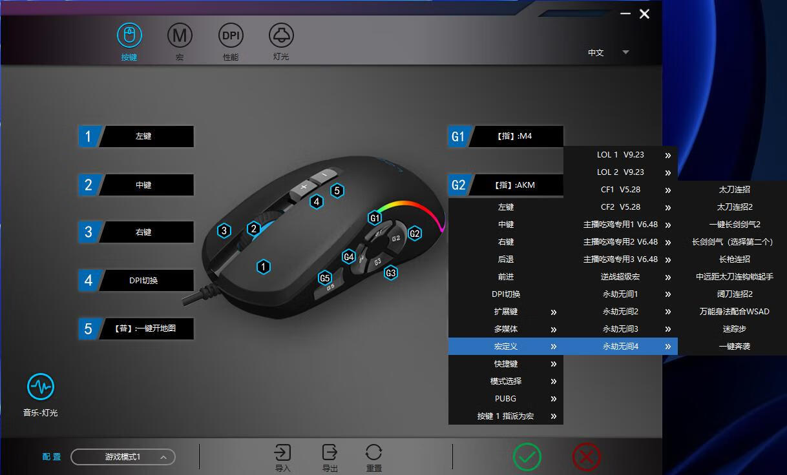Select 主播吃鸡专用1 V6.48 macro group
The width and height of the screenshot is (787, 475).
[620, 225]
